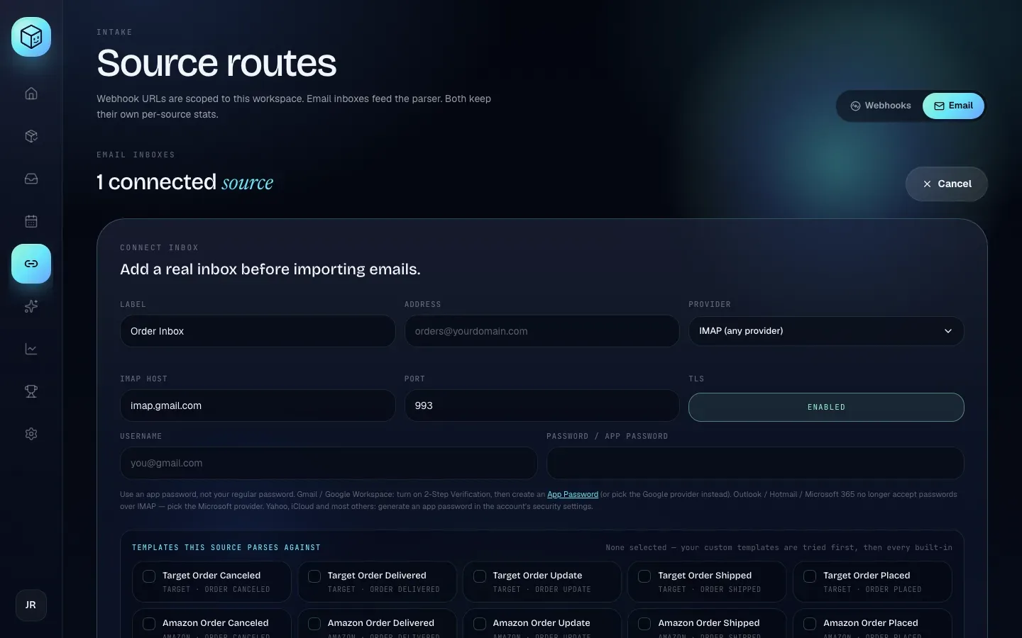The width and height of the screenshot is (1022, 638).
Task: Click the IMAP Host field
Action: tap(258, 405)
